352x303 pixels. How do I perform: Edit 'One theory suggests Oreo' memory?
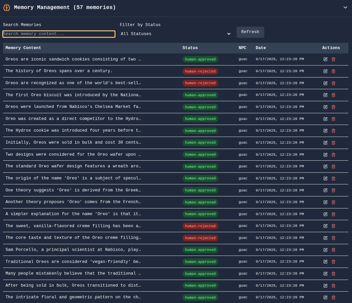[326, 190]
